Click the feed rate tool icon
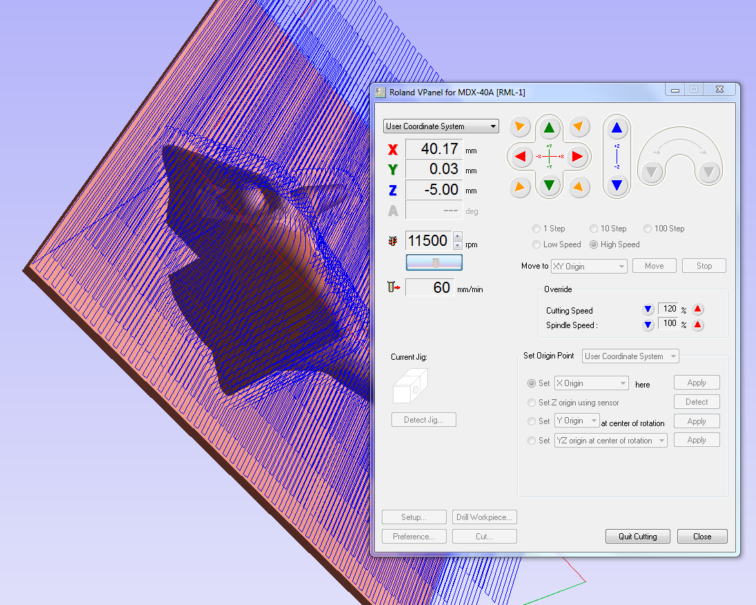Viewport: 756px width, 605px height. [x=394, y=287]
